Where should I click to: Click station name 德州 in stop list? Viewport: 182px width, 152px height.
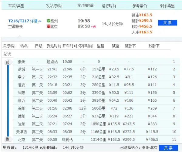[x=22, y=116]
